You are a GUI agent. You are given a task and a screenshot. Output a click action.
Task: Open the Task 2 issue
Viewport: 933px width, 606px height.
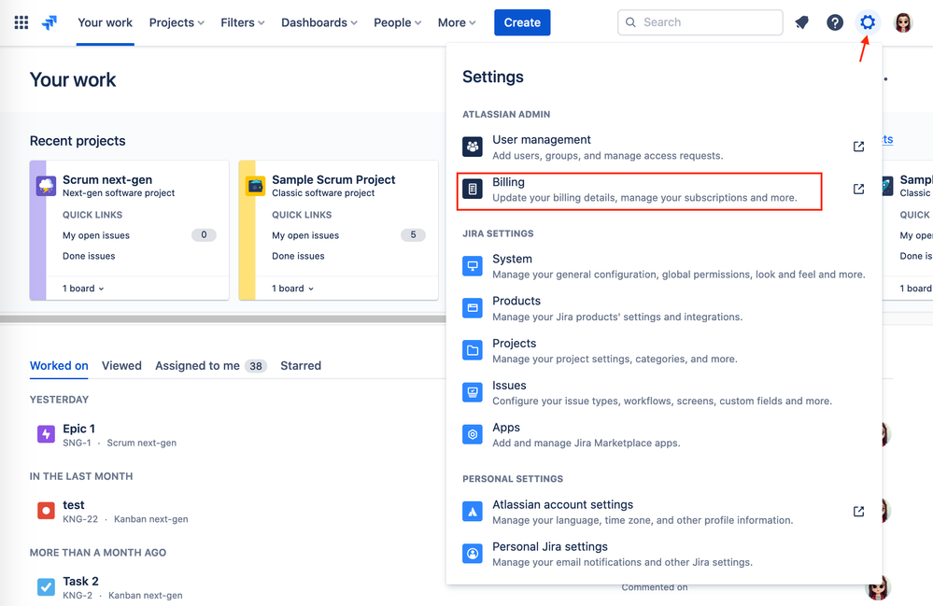[x=80, y=582]
